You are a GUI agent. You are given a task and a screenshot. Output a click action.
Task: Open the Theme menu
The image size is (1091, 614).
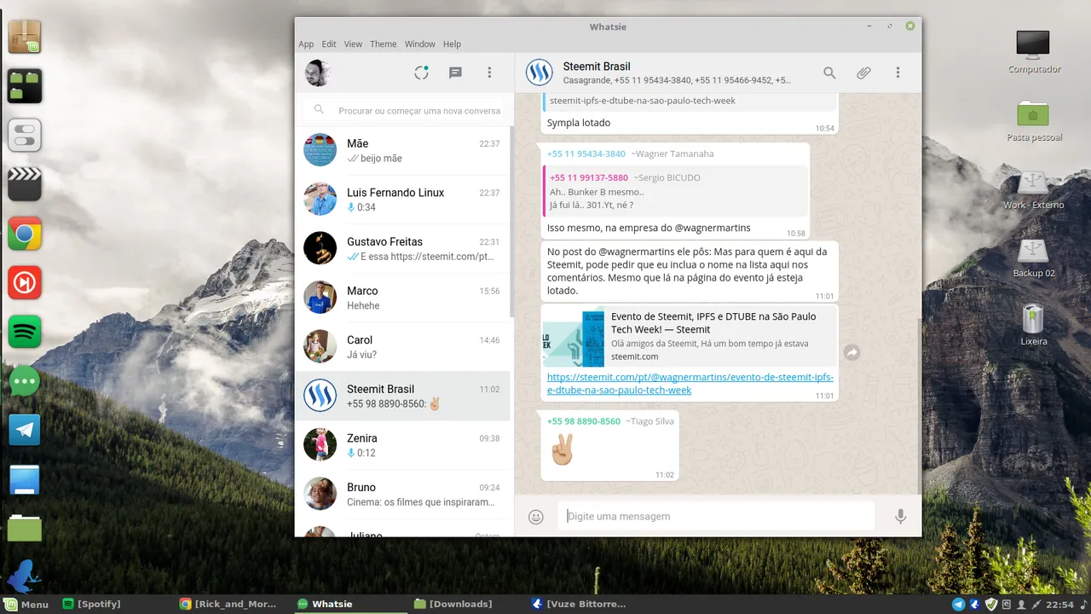[x=384, y=44]
